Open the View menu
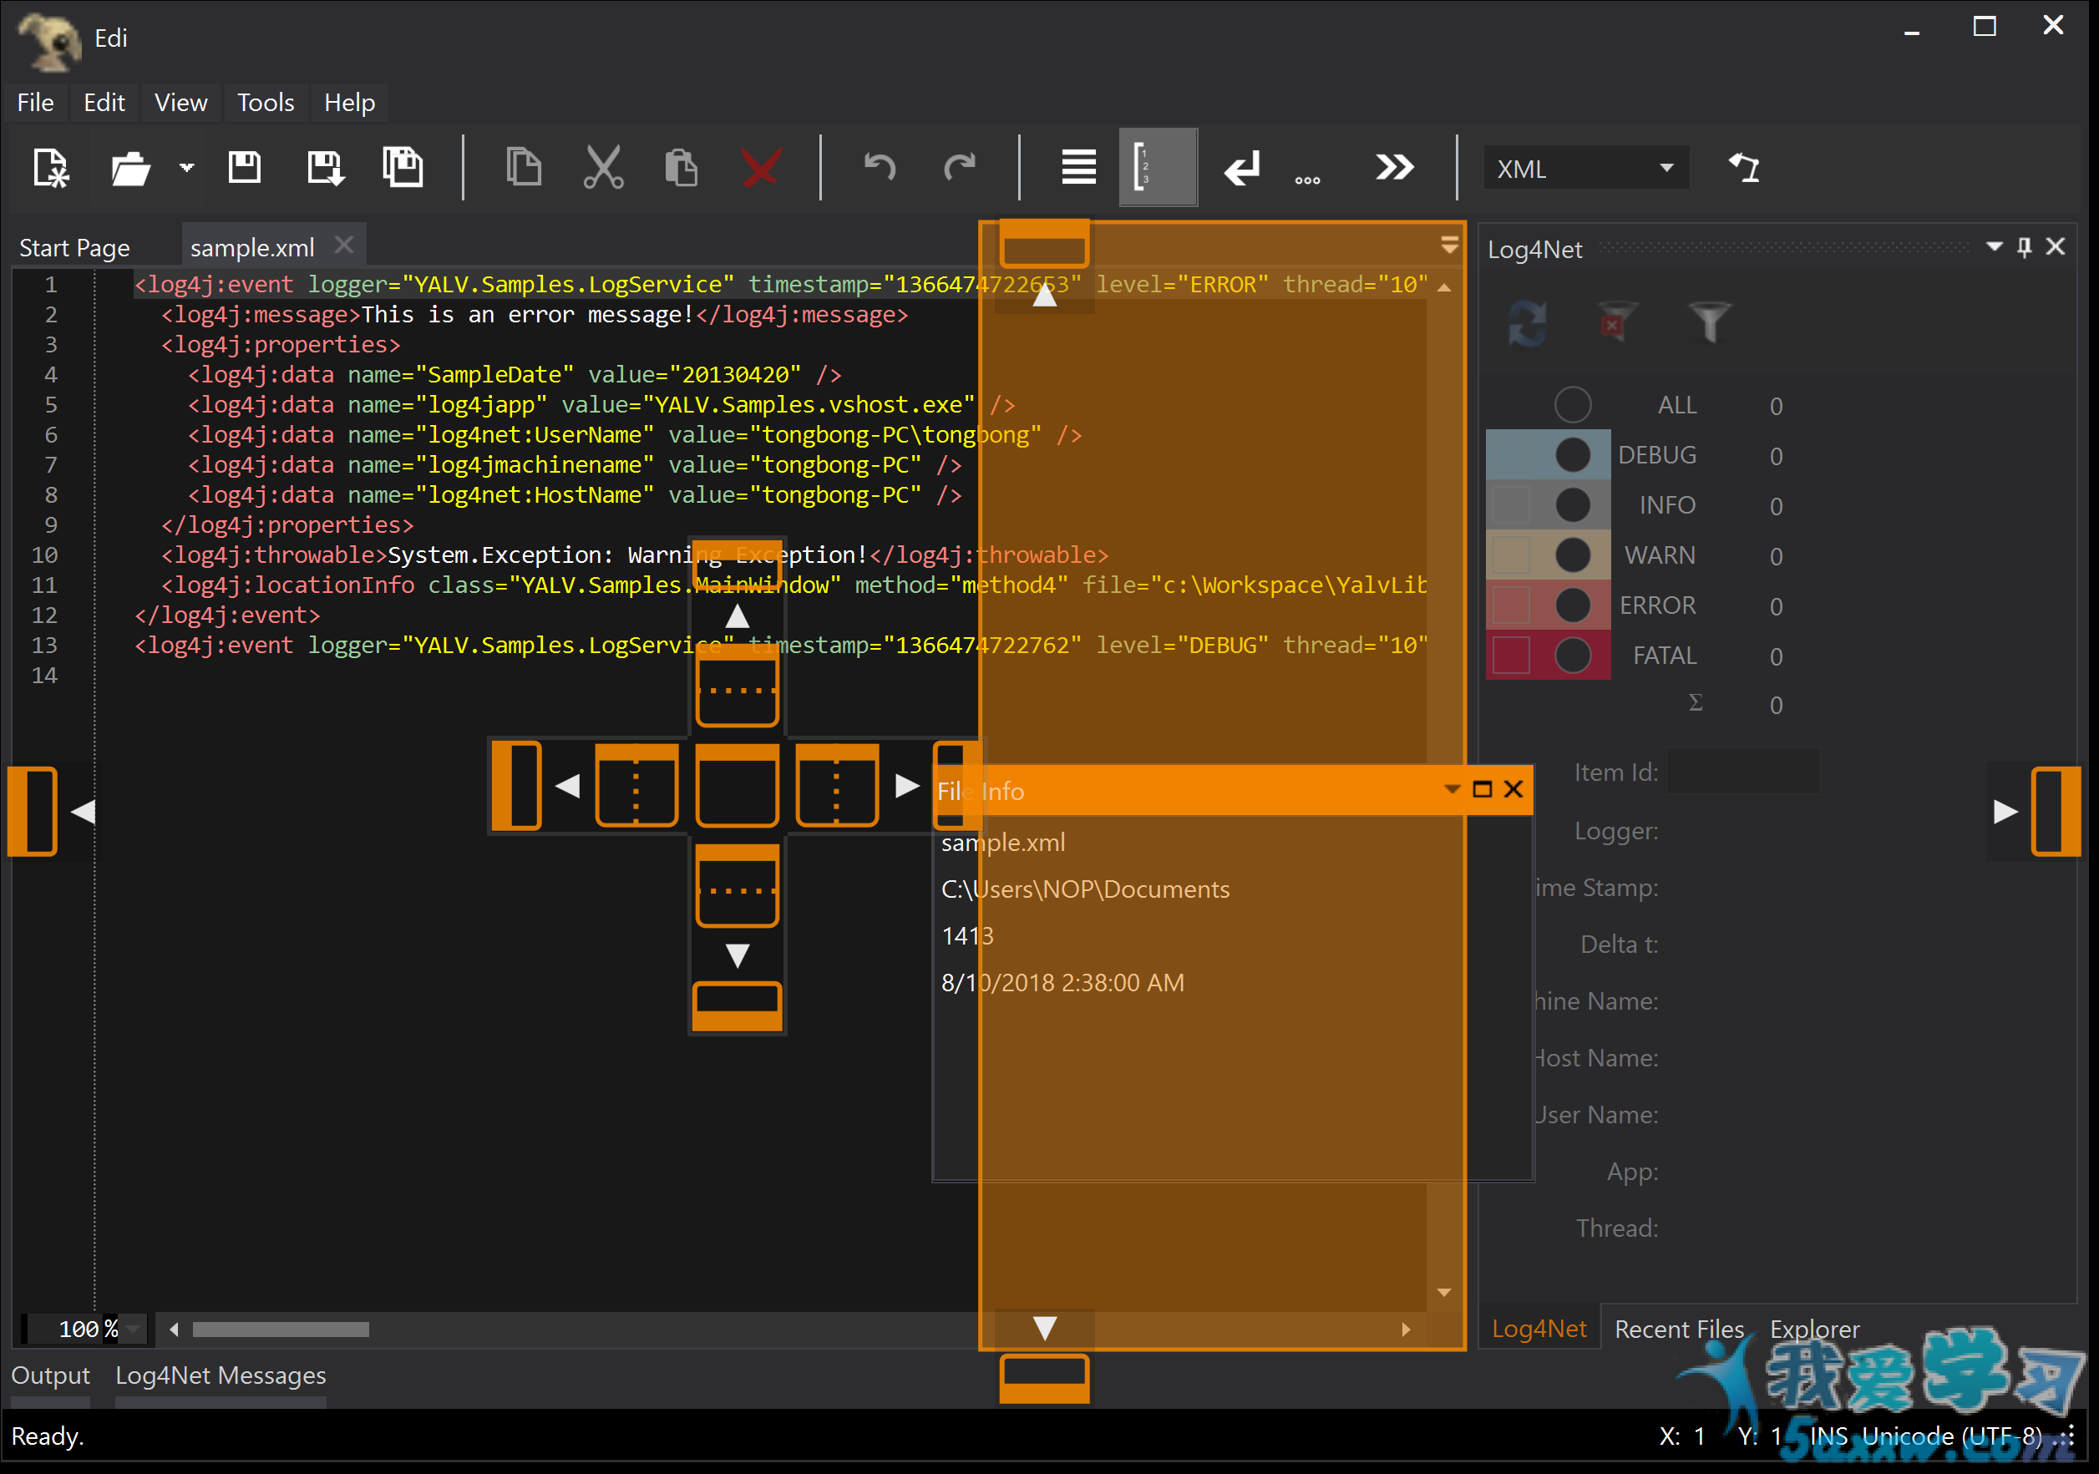2099x1474 pixels. (x=180, y=100)
